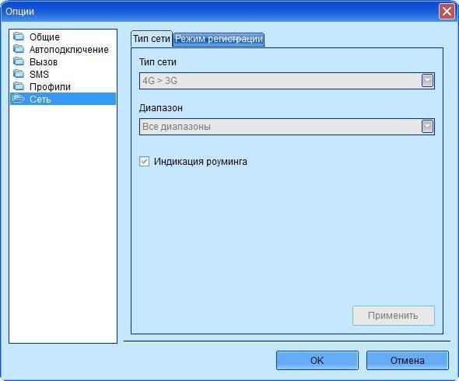Click the folder icon beside Вызов
The width and height of the screenshot is (459, 381).
tap(19, 61)
